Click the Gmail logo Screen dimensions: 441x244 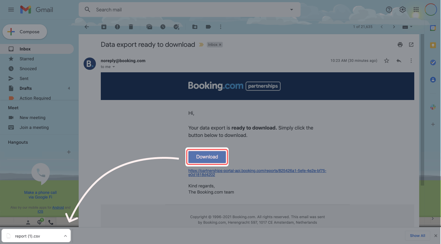click(37, 10)
